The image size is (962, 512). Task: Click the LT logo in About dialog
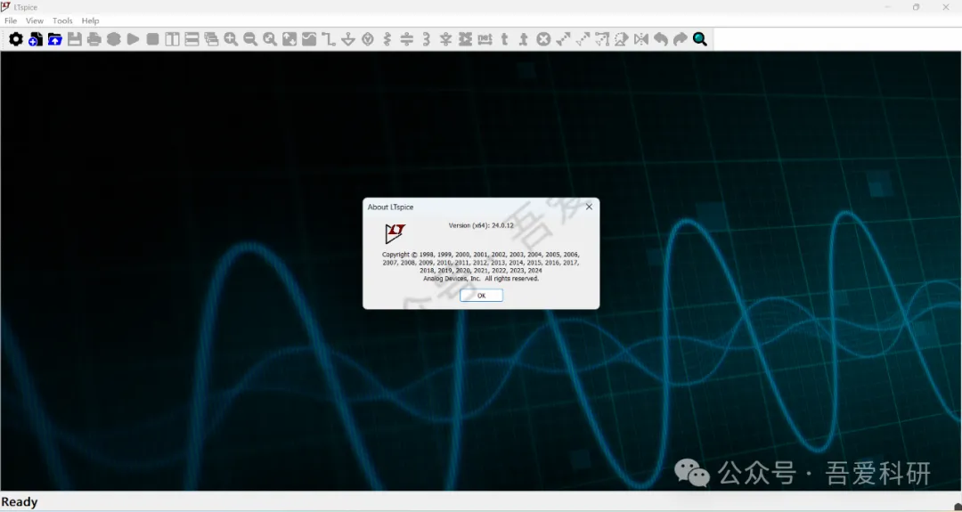[395, 233]
